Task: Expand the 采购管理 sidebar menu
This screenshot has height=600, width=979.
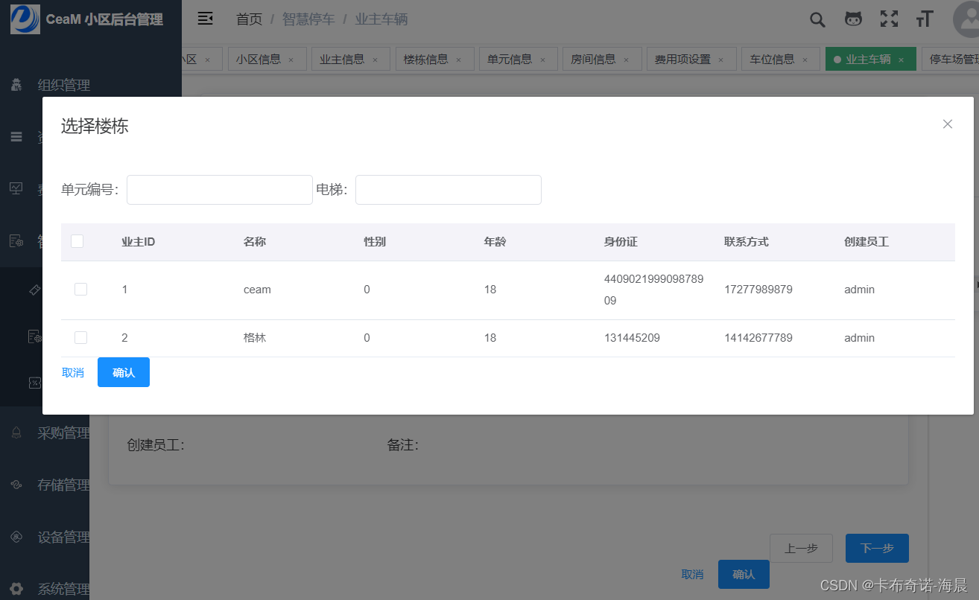Action: pyautogui.click(x=63, y=433)
